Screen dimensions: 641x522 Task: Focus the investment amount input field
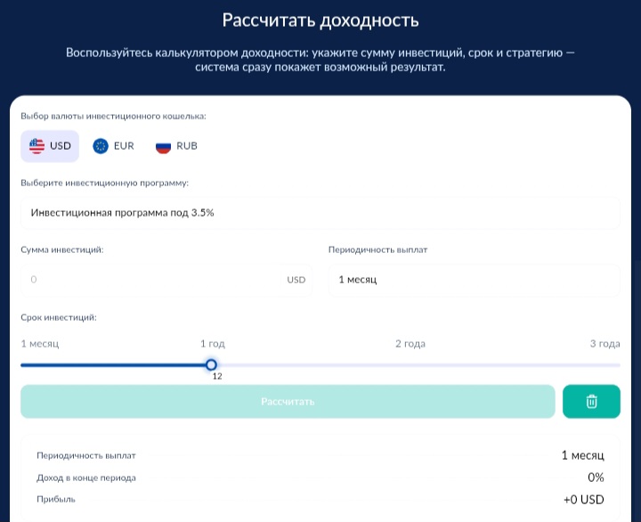pos(151,280)
